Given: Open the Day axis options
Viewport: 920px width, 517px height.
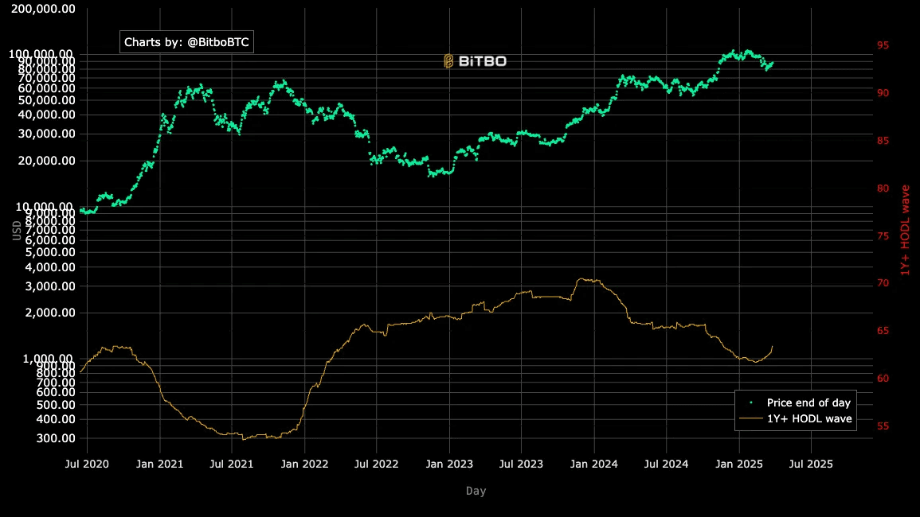Looking at the screenshot, I should tap(476, 491).
